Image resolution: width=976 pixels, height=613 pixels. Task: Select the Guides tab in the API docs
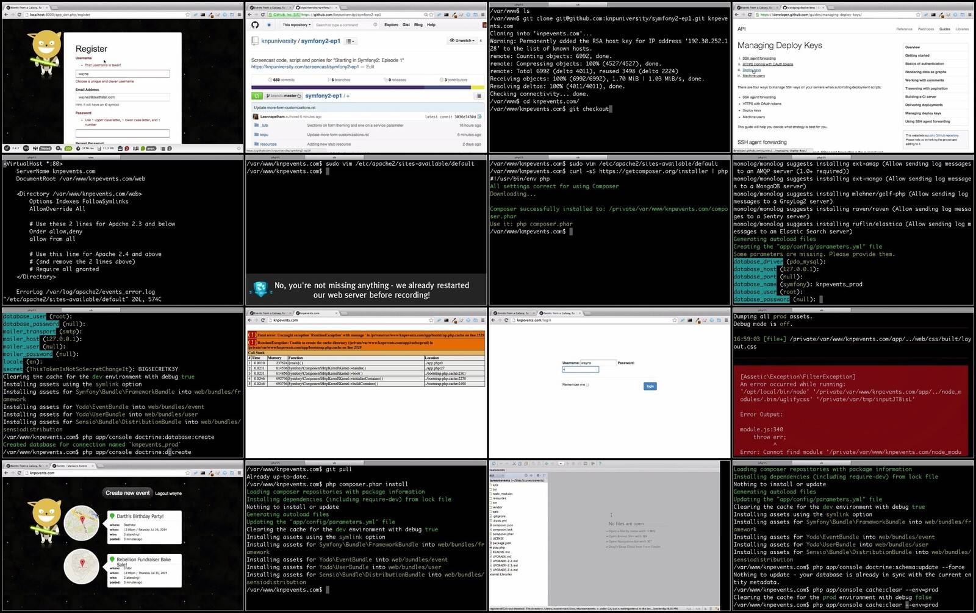click(944, 29)
